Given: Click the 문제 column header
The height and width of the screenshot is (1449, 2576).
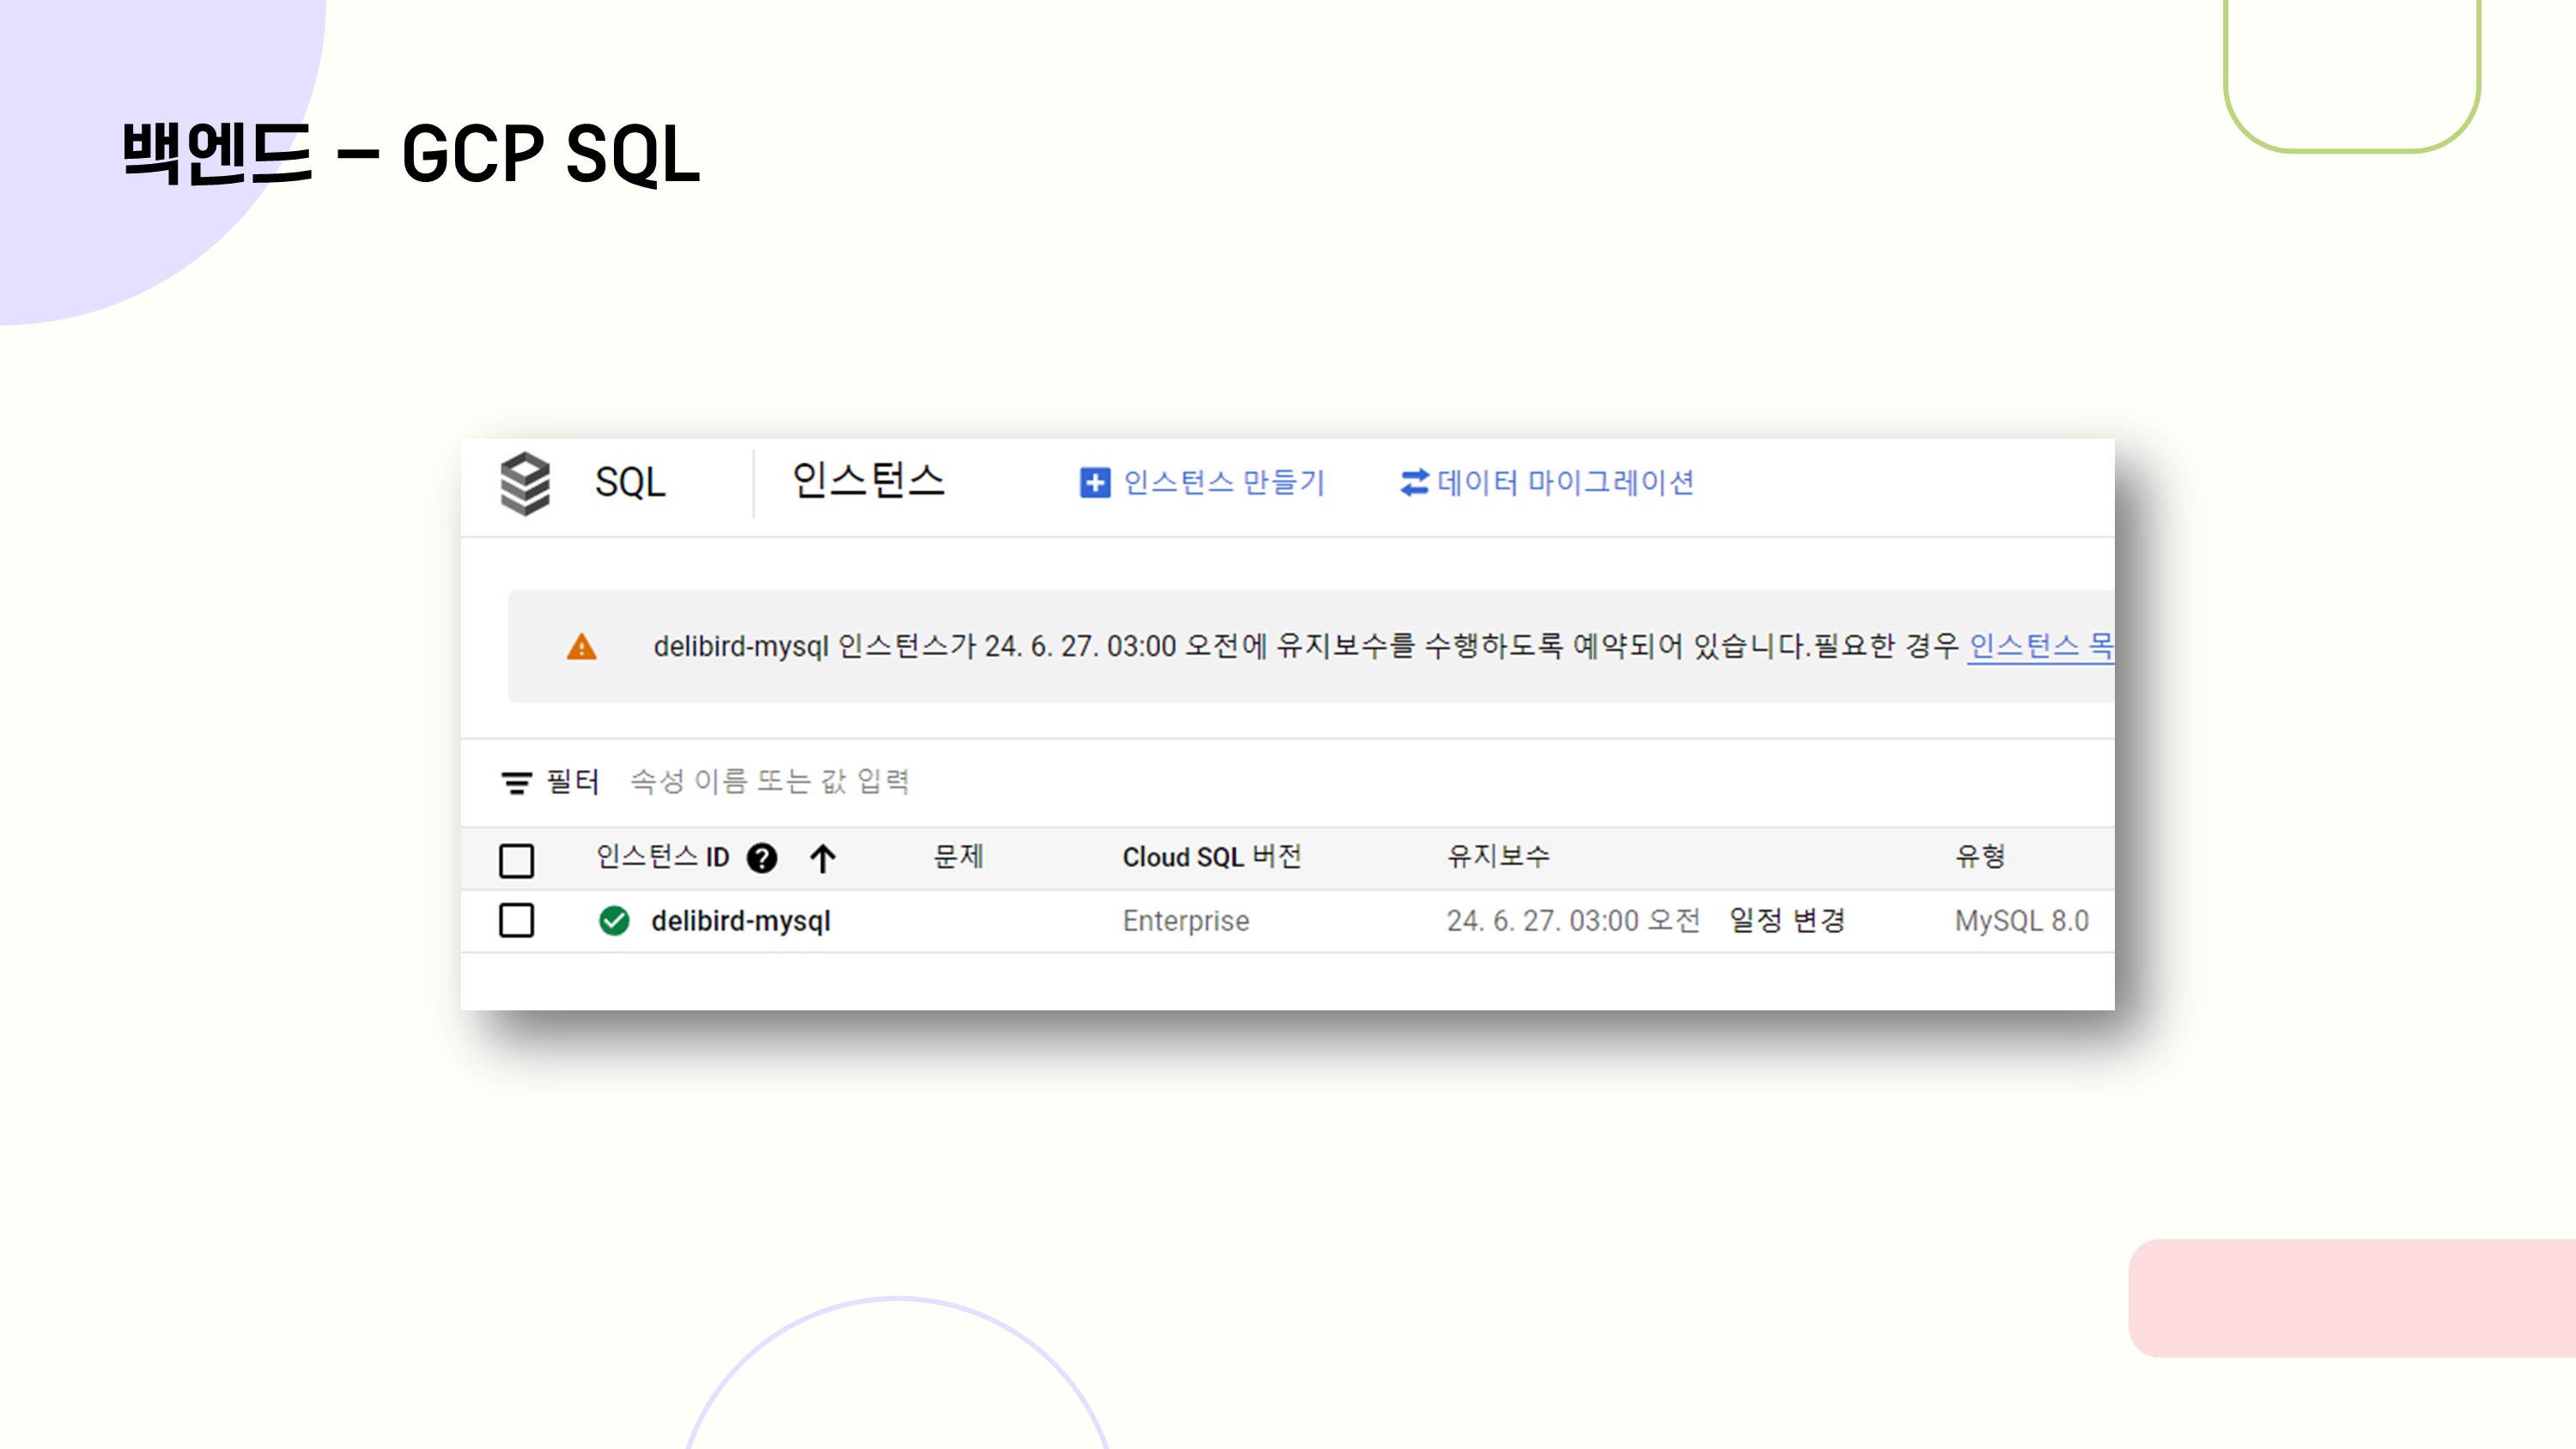Looking at the screenshot, I should pyautogui.click(x=958, y=857).
